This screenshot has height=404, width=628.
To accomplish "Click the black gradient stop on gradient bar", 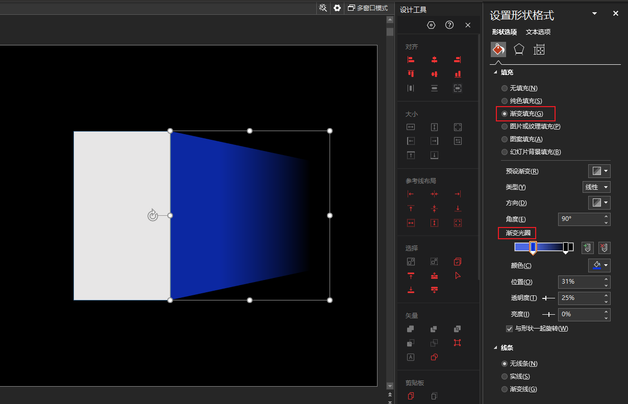I will click(565, 247).
